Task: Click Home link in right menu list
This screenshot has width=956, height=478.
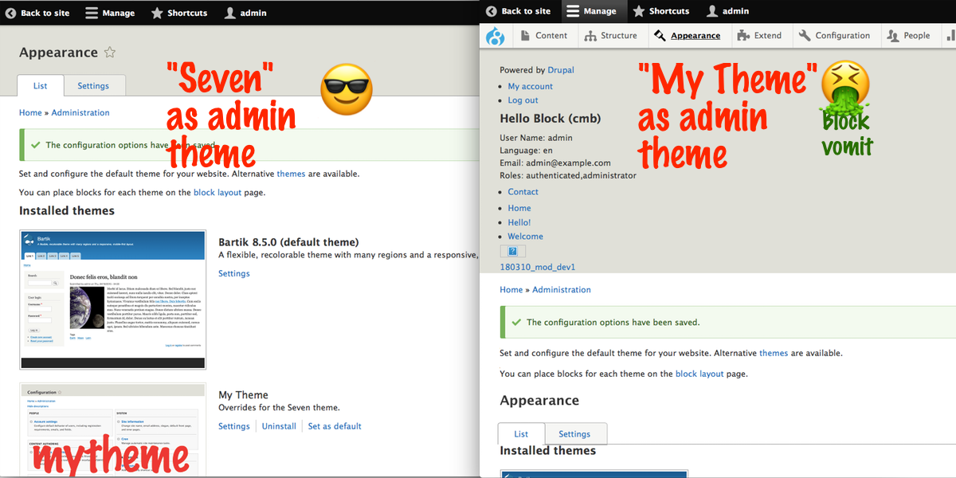Action: tap(519, 208)
